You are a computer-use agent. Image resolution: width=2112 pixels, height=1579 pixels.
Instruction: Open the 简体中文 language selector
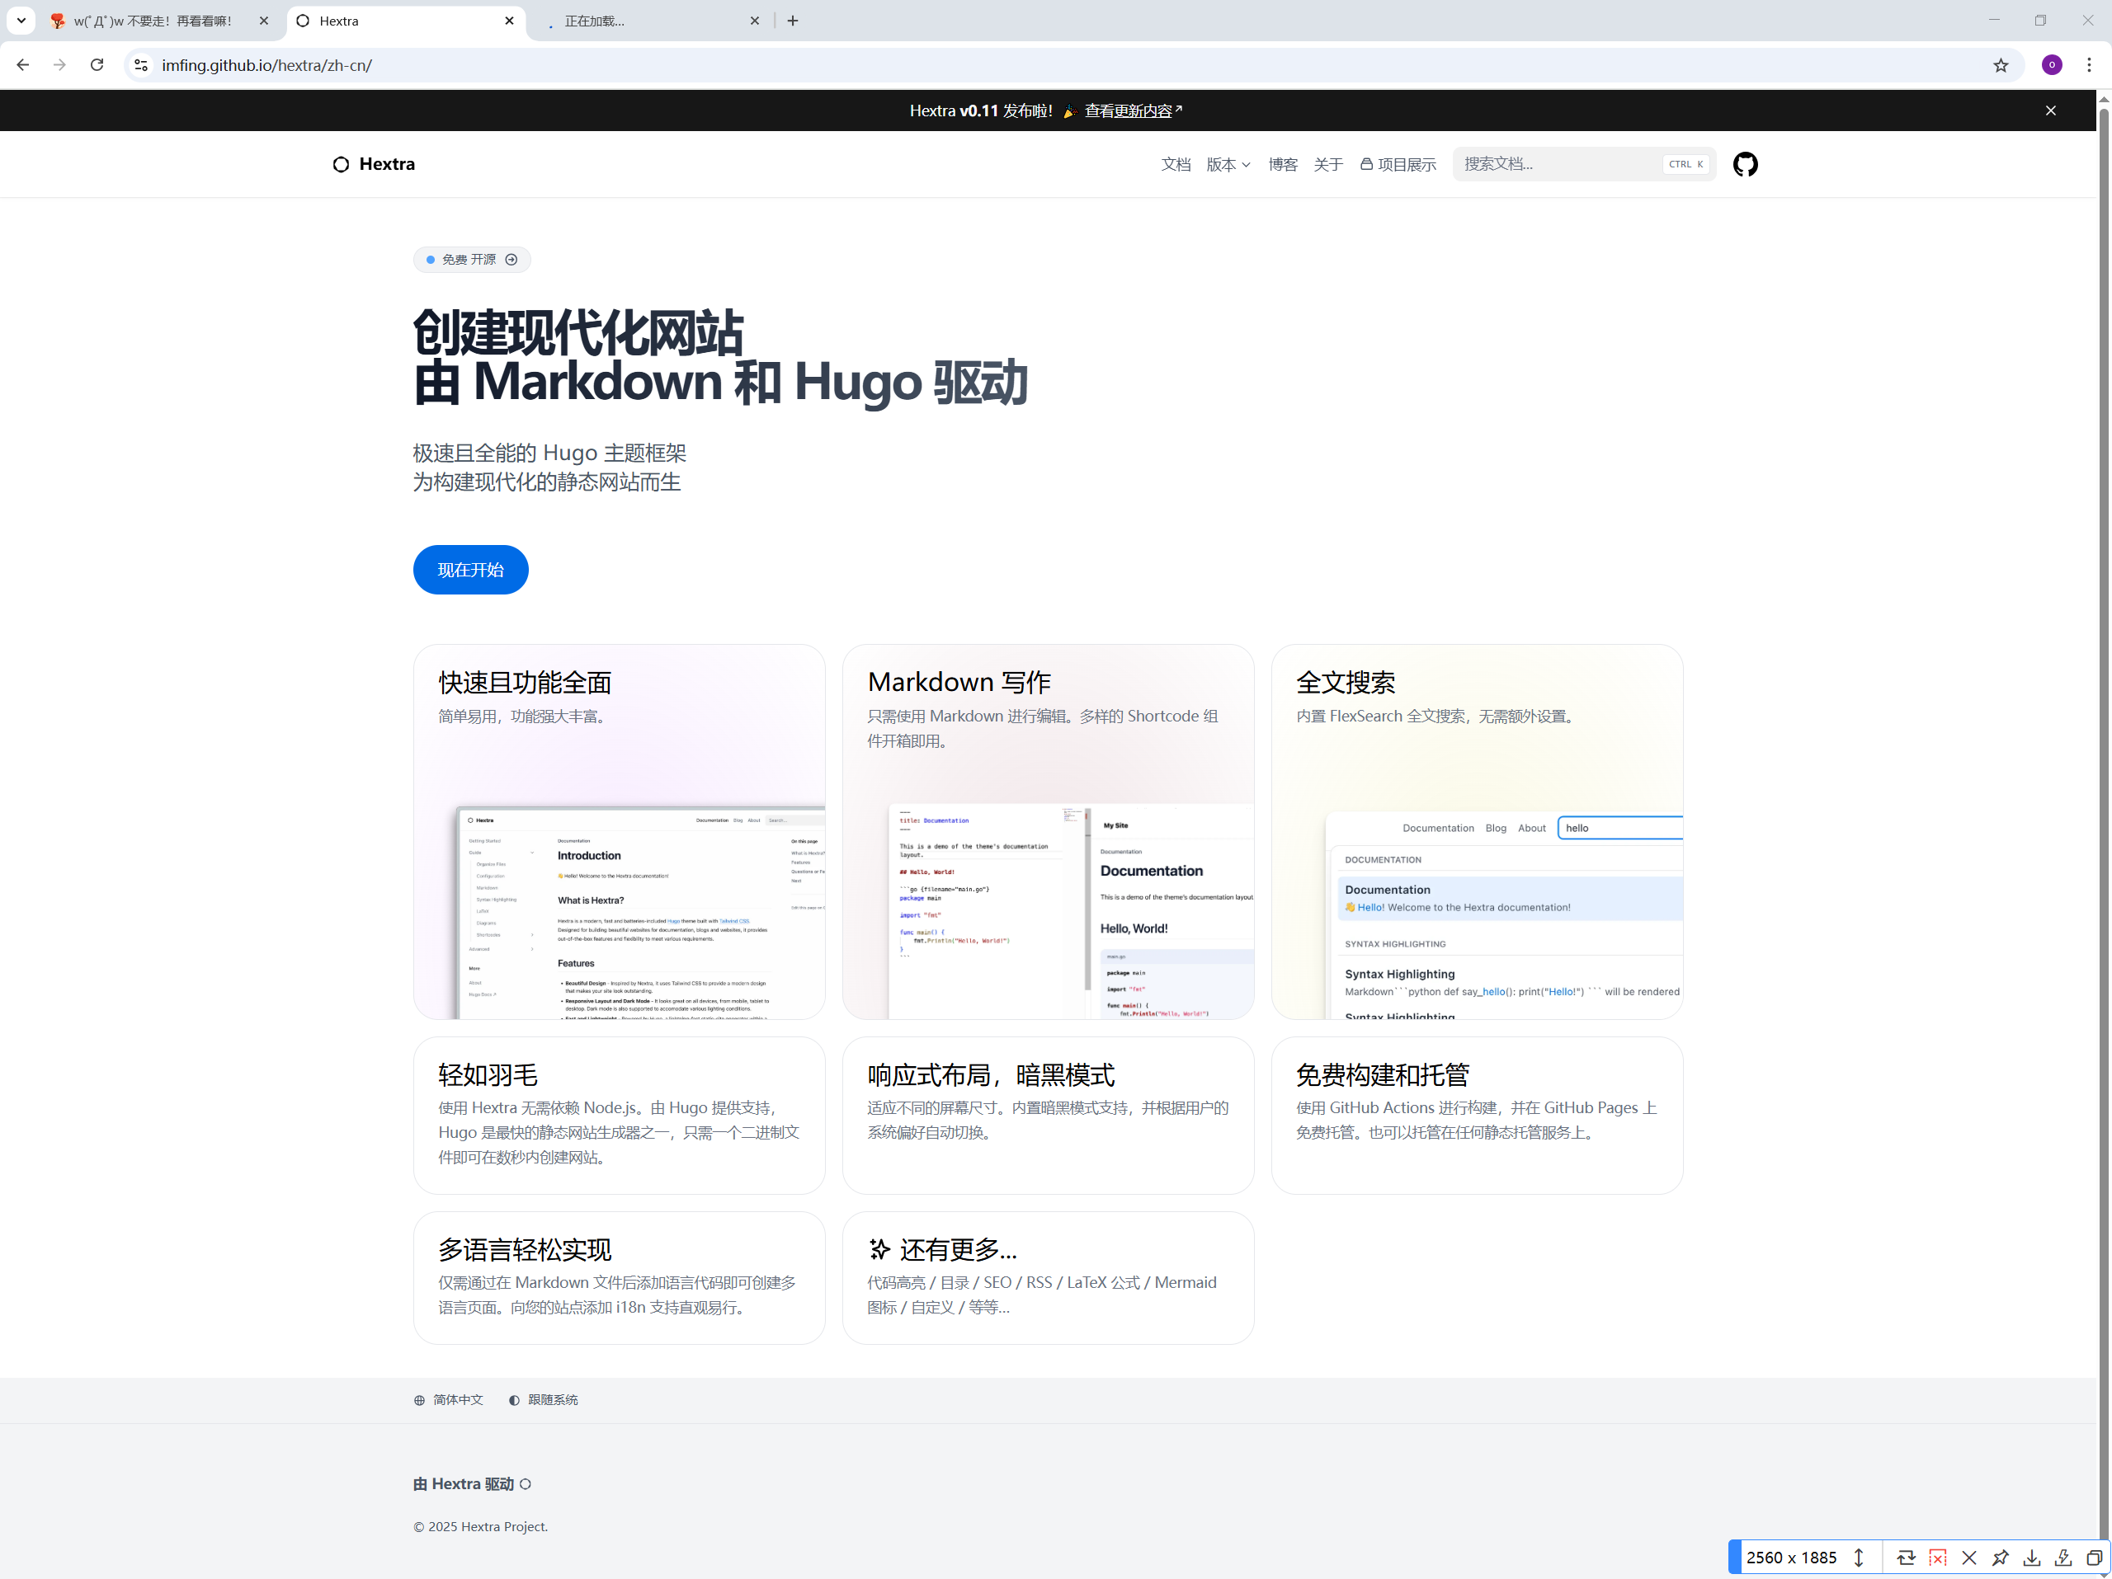pyautogui.click(x=449, y=1399)
